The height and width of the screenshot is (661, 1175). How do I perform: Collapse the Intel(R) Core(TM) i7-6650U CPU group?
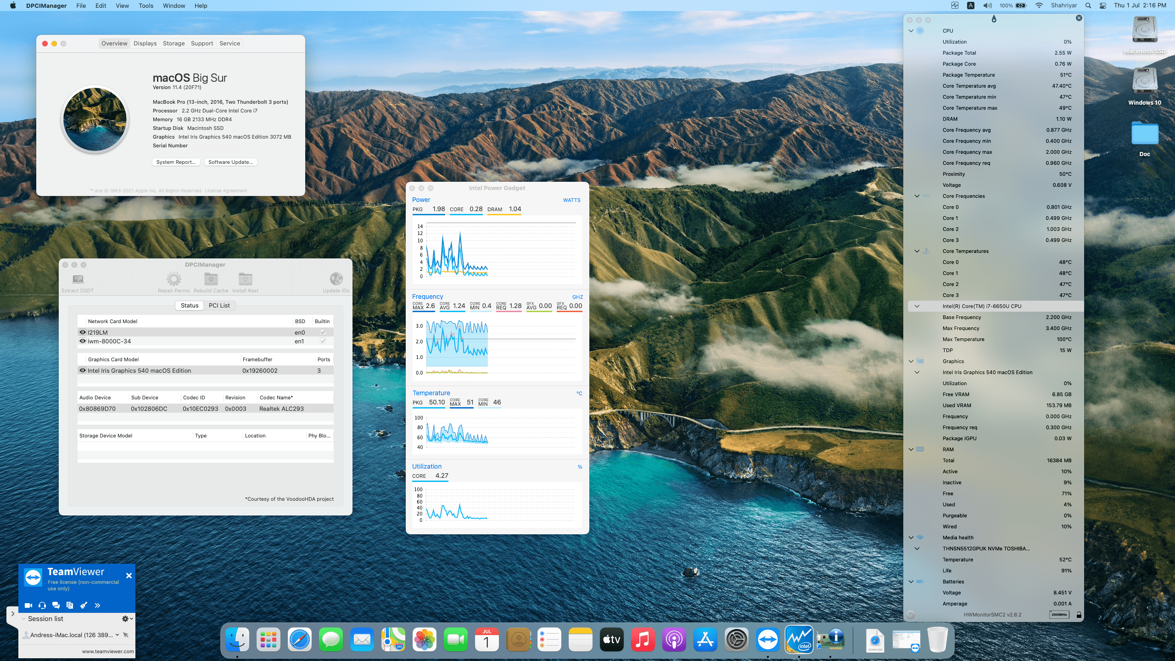tap(917, 306)
